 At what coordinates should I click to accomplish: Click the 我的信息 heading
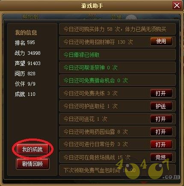[26, 32]
